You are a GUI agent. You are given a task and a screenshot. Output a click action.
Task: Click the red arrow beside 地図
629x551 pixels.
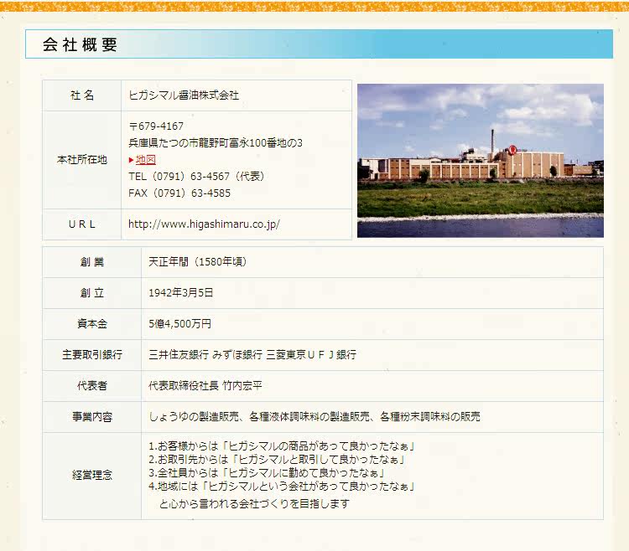[131, 160]
